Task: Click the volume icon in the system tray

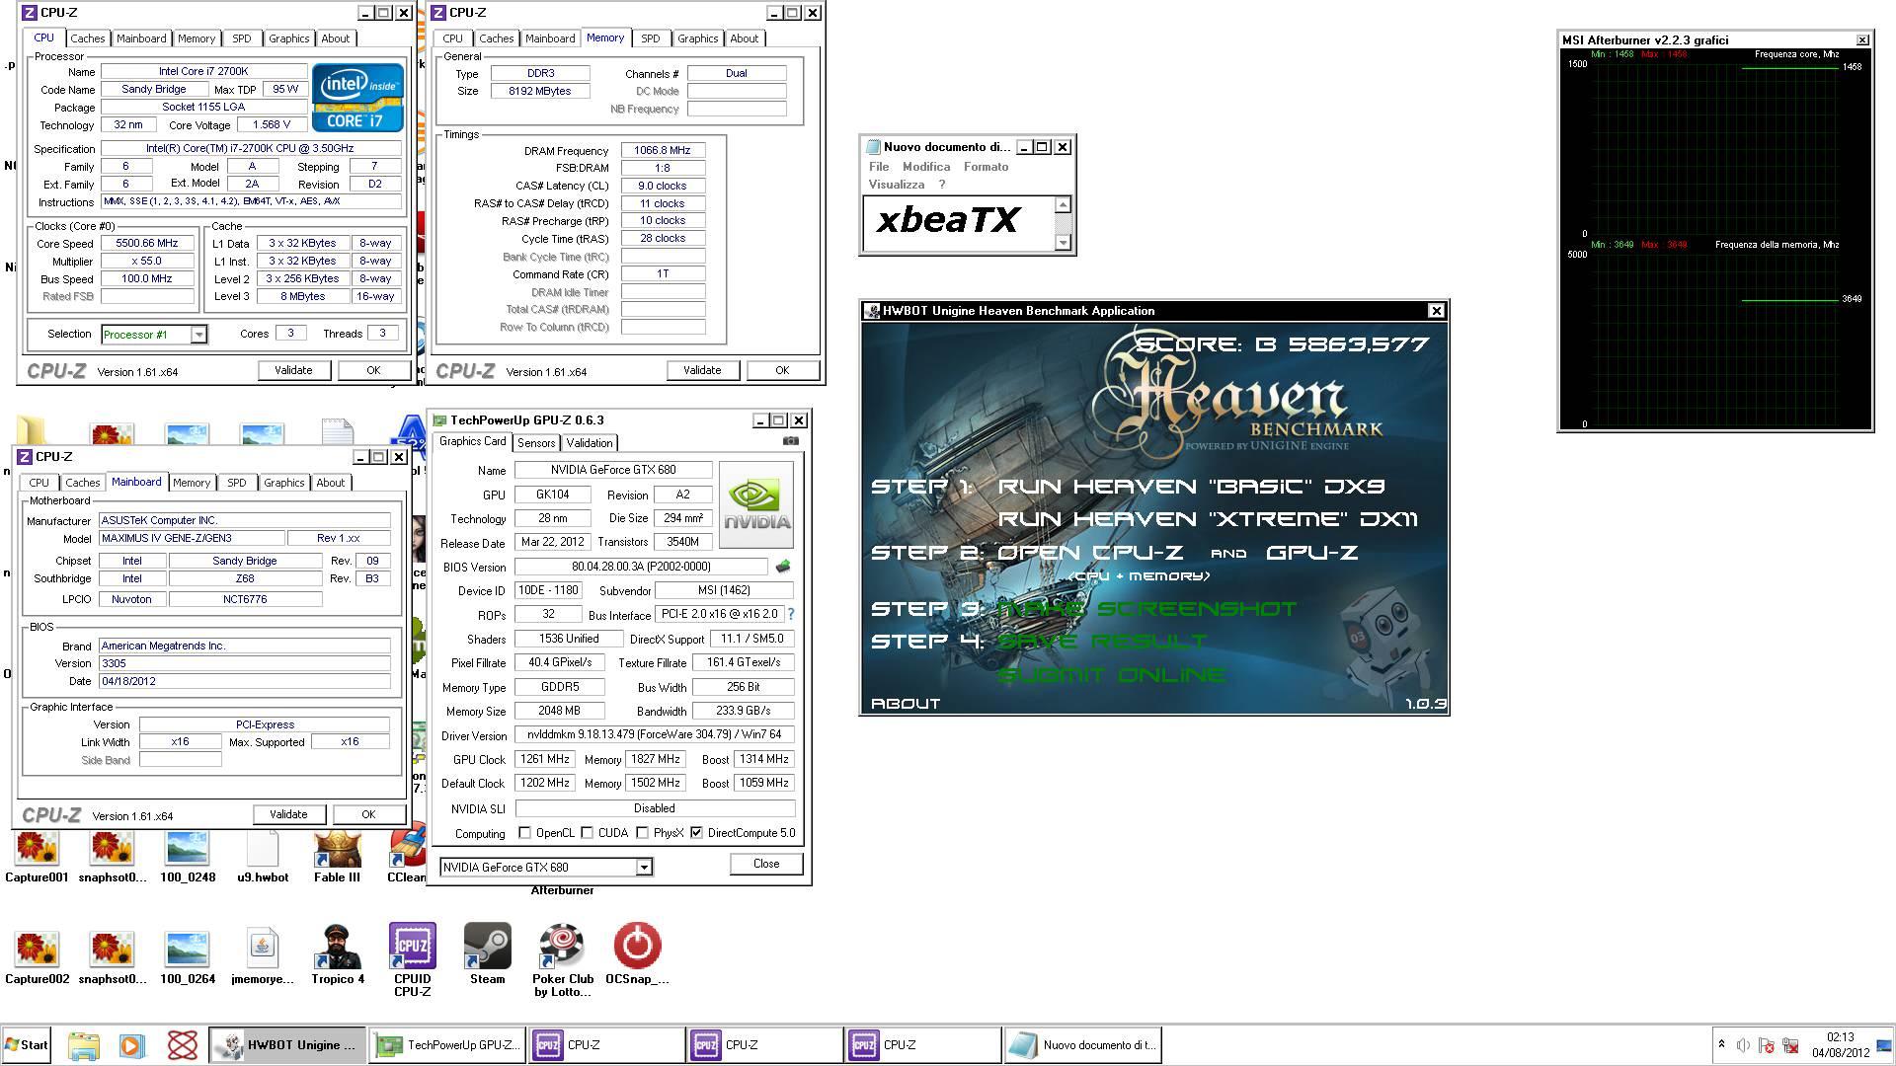Action: click(x=1743, y=1045)
